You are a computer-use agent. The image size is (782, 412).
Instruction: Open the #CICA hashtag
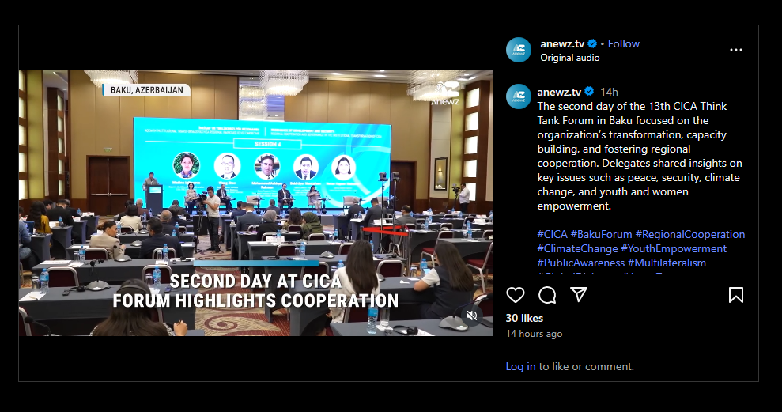[x=552, y=234]
